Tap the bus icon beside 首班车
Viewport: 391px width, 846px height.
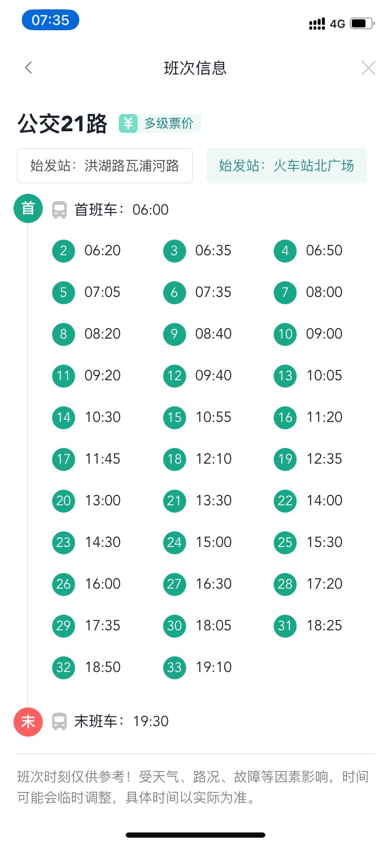[59, 210]
